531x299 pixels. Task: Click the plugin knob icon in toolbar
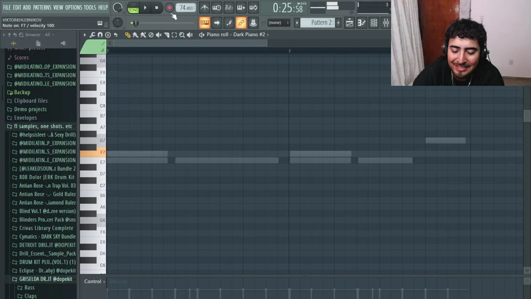pyautogui.click(x=253, y=22)
